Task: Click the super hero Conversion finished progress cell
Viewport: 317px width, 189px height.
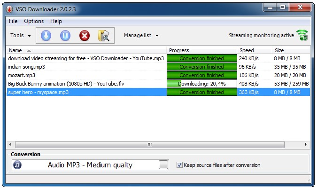Action: (x=202, y=92)
